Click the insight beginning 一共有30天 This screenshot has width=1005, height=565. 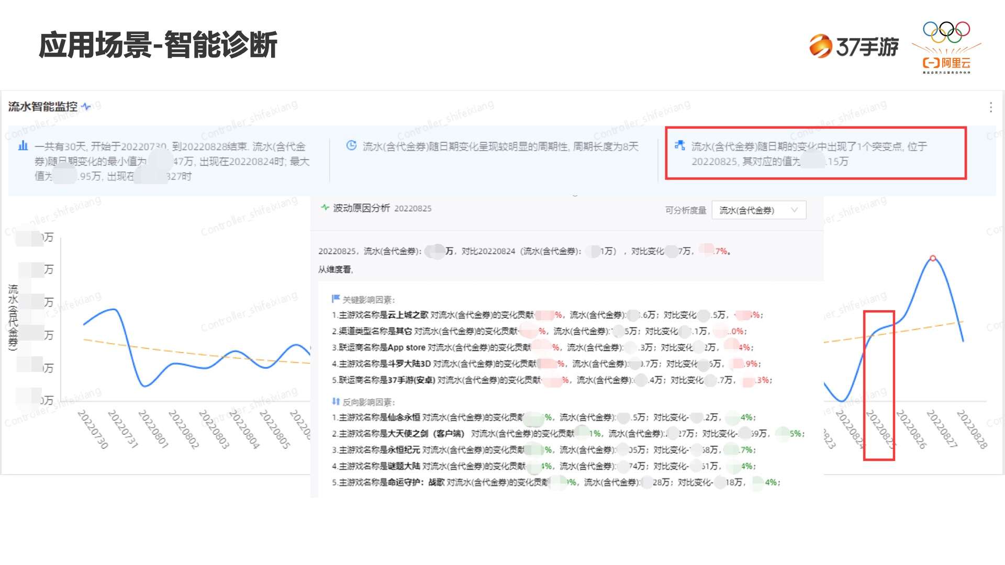click(172, 161)
